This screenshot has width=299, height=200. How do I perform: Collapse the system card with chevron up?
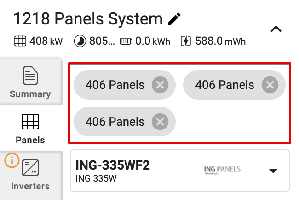coord(276,29)
